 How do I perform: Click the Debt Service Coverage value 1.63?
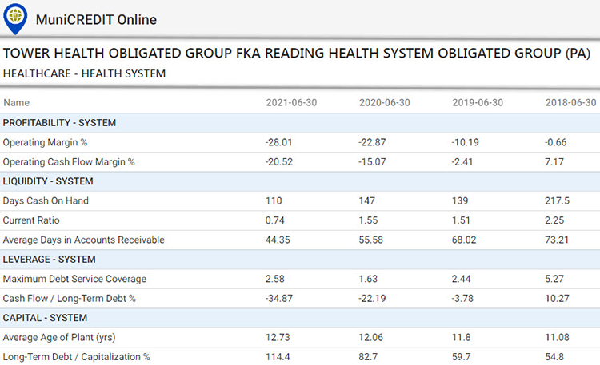(x=368, y=279)
